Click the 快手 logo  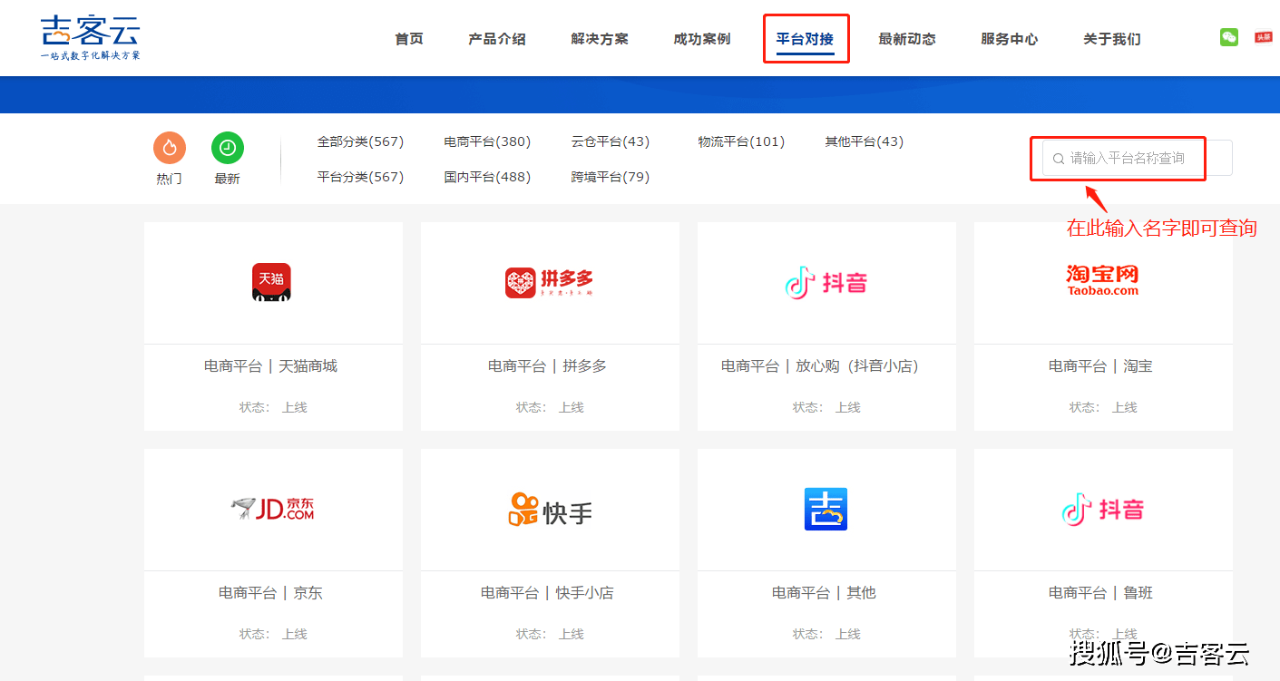[550, 510]
